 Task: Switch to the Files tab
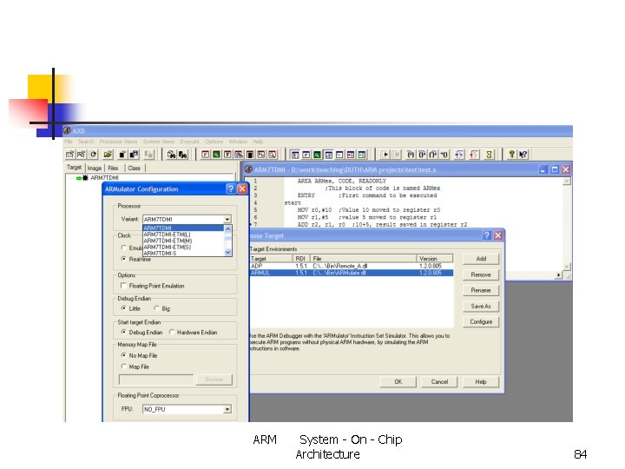click(113, 168)
